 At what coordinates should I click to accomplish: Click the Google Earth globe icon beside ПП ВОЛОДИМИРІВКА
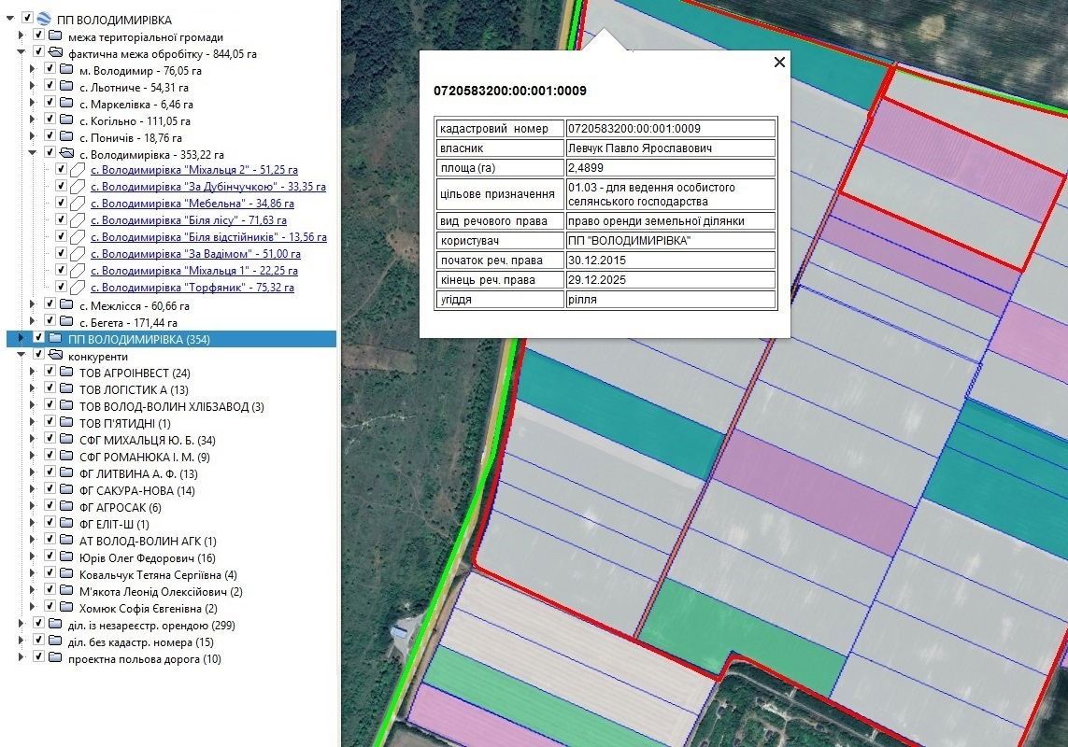43,19
